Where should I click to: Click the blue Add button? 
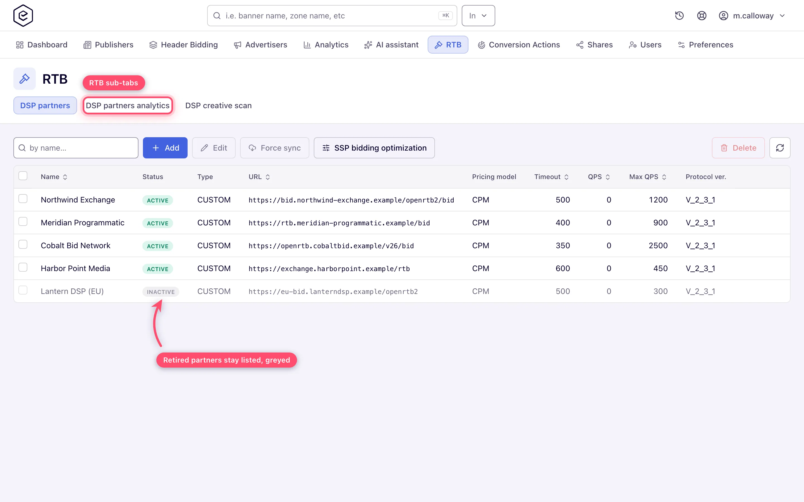[x=165, y=148]
